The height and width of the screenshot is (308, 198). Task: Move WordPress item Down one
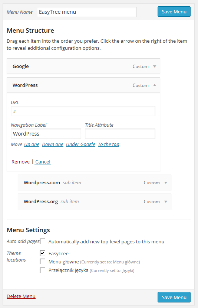(x=53, y=145)
